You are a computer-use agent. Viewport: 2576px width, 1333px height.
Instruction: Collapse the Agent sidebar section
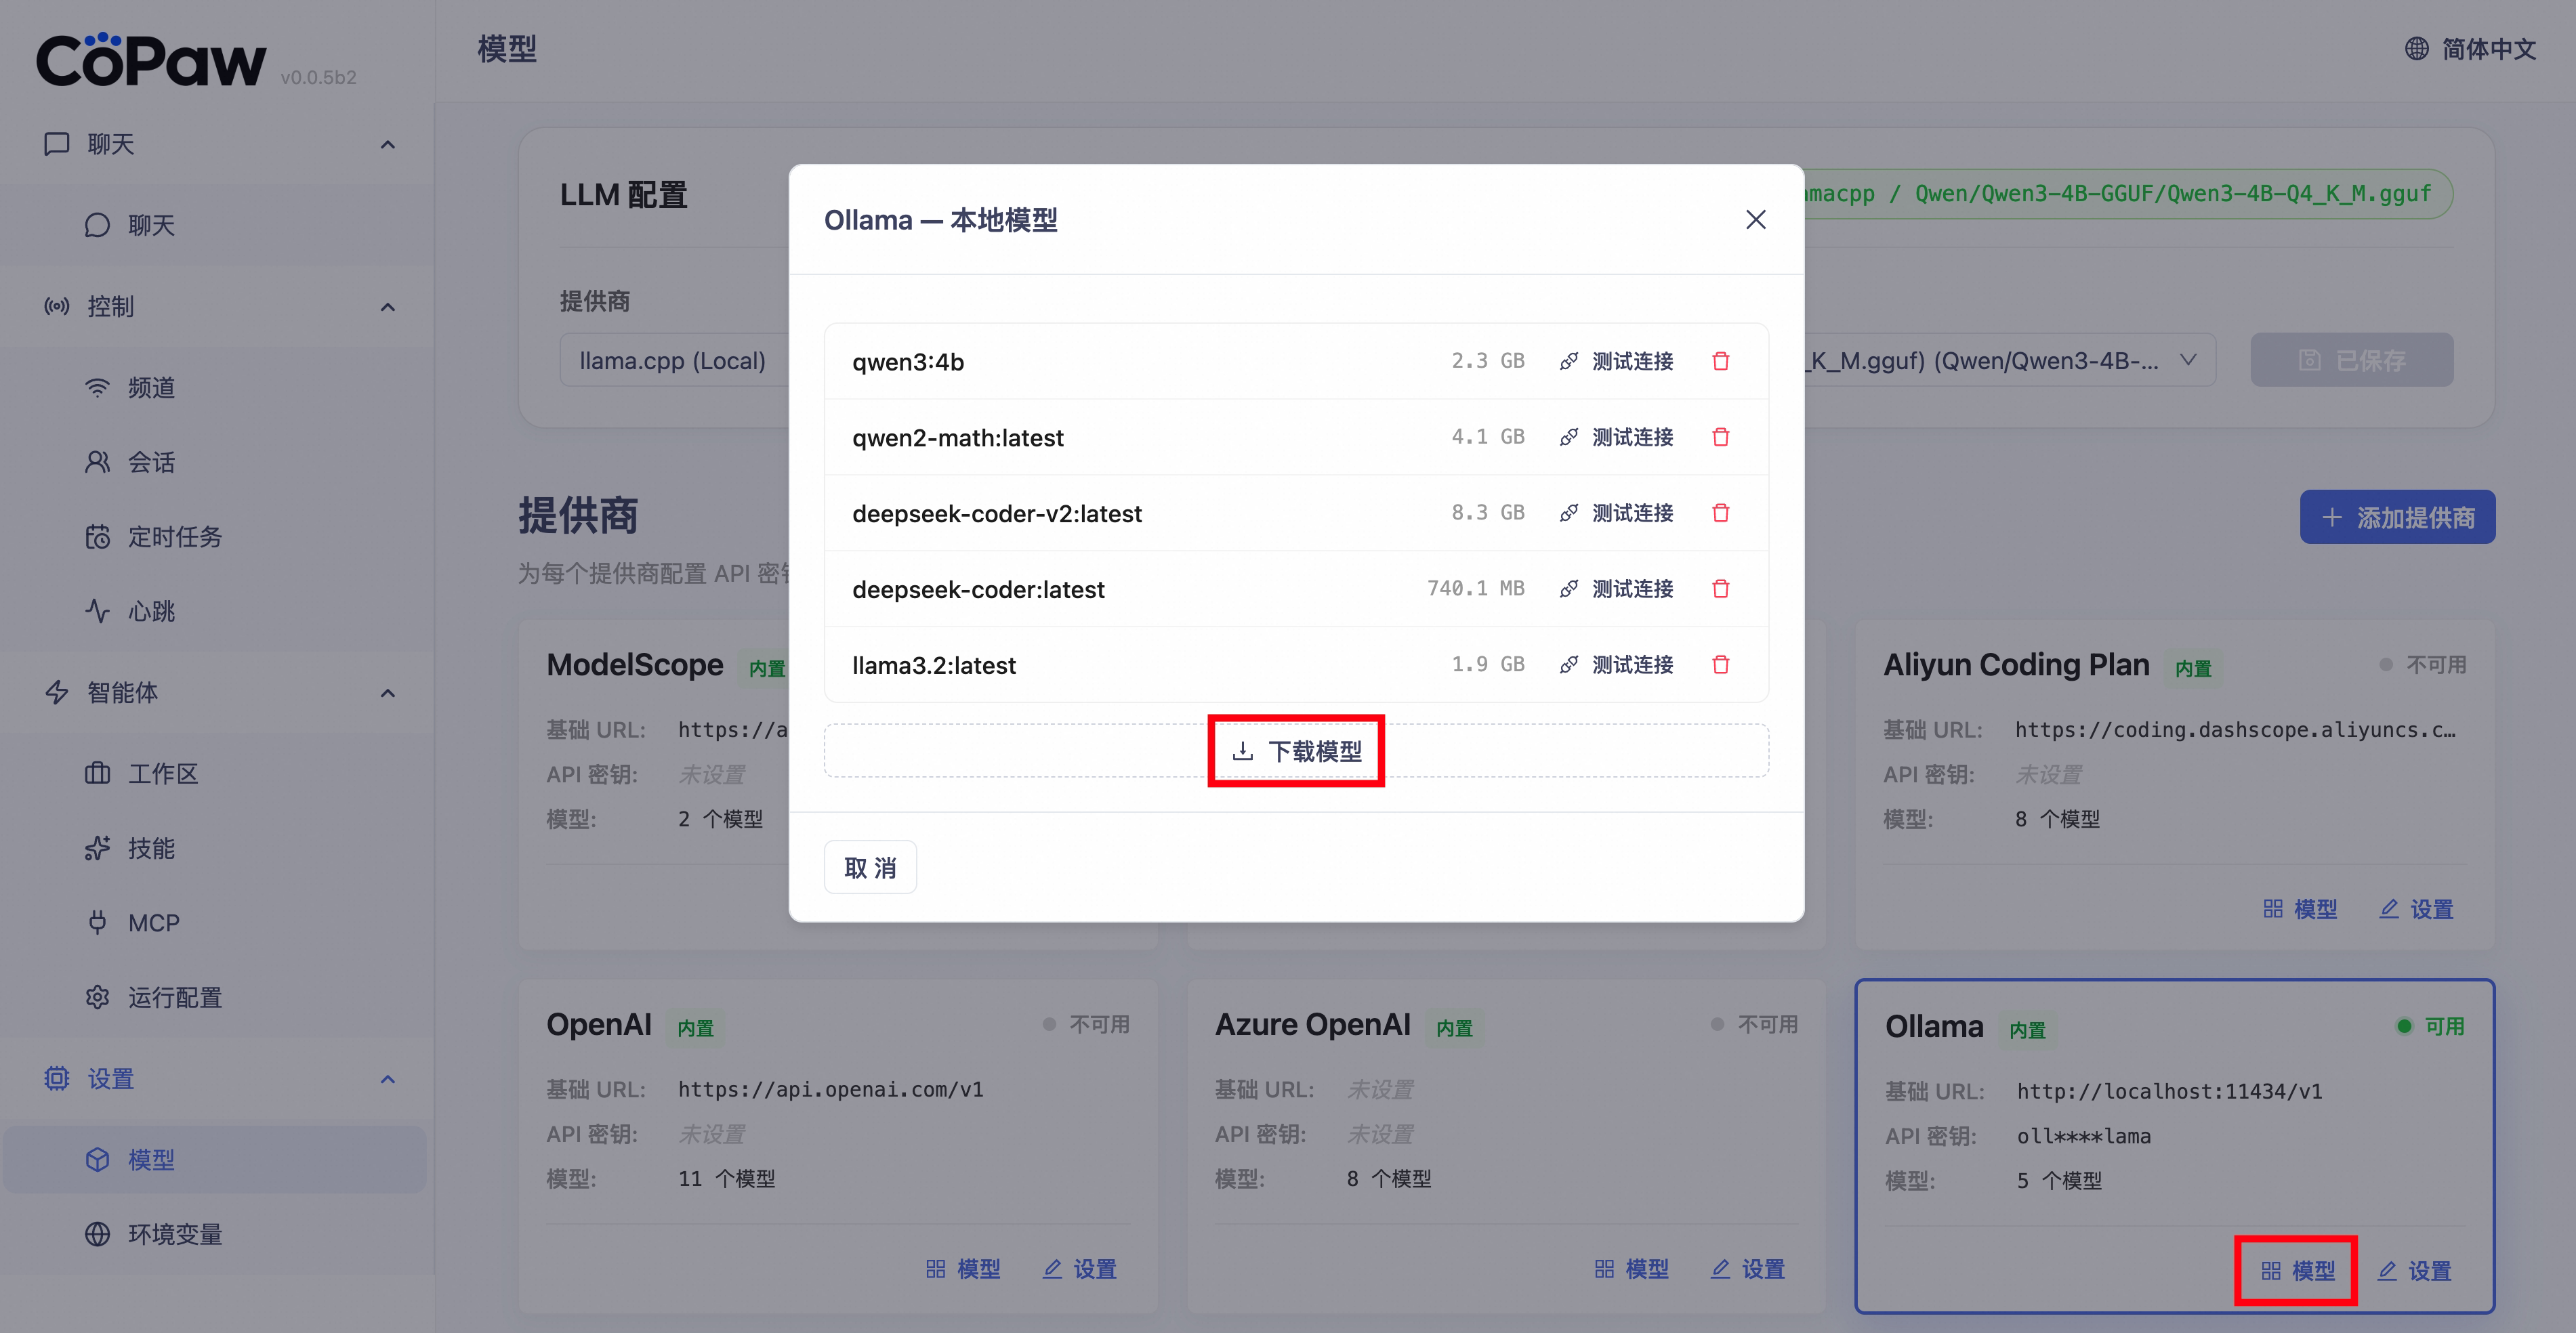(x=388, y=693)
